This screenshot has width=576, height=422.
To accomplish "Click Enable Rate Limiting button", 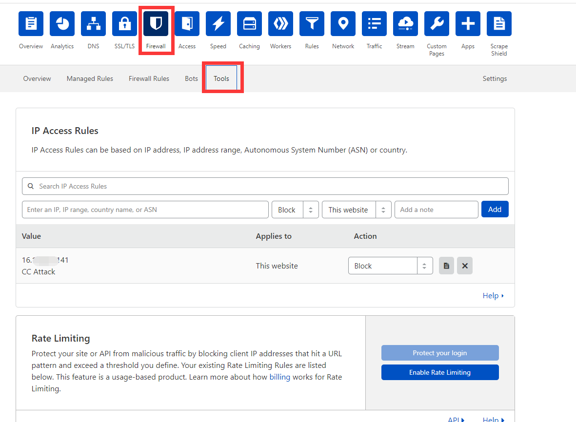I will pyautogui.click(x=439, y=372).
